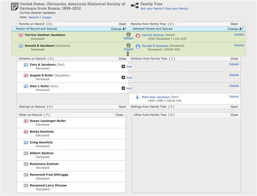The image size is (257, 196).
Task: Click the person icon beside Mark Alan Jacobson
Action: (137, 97)
